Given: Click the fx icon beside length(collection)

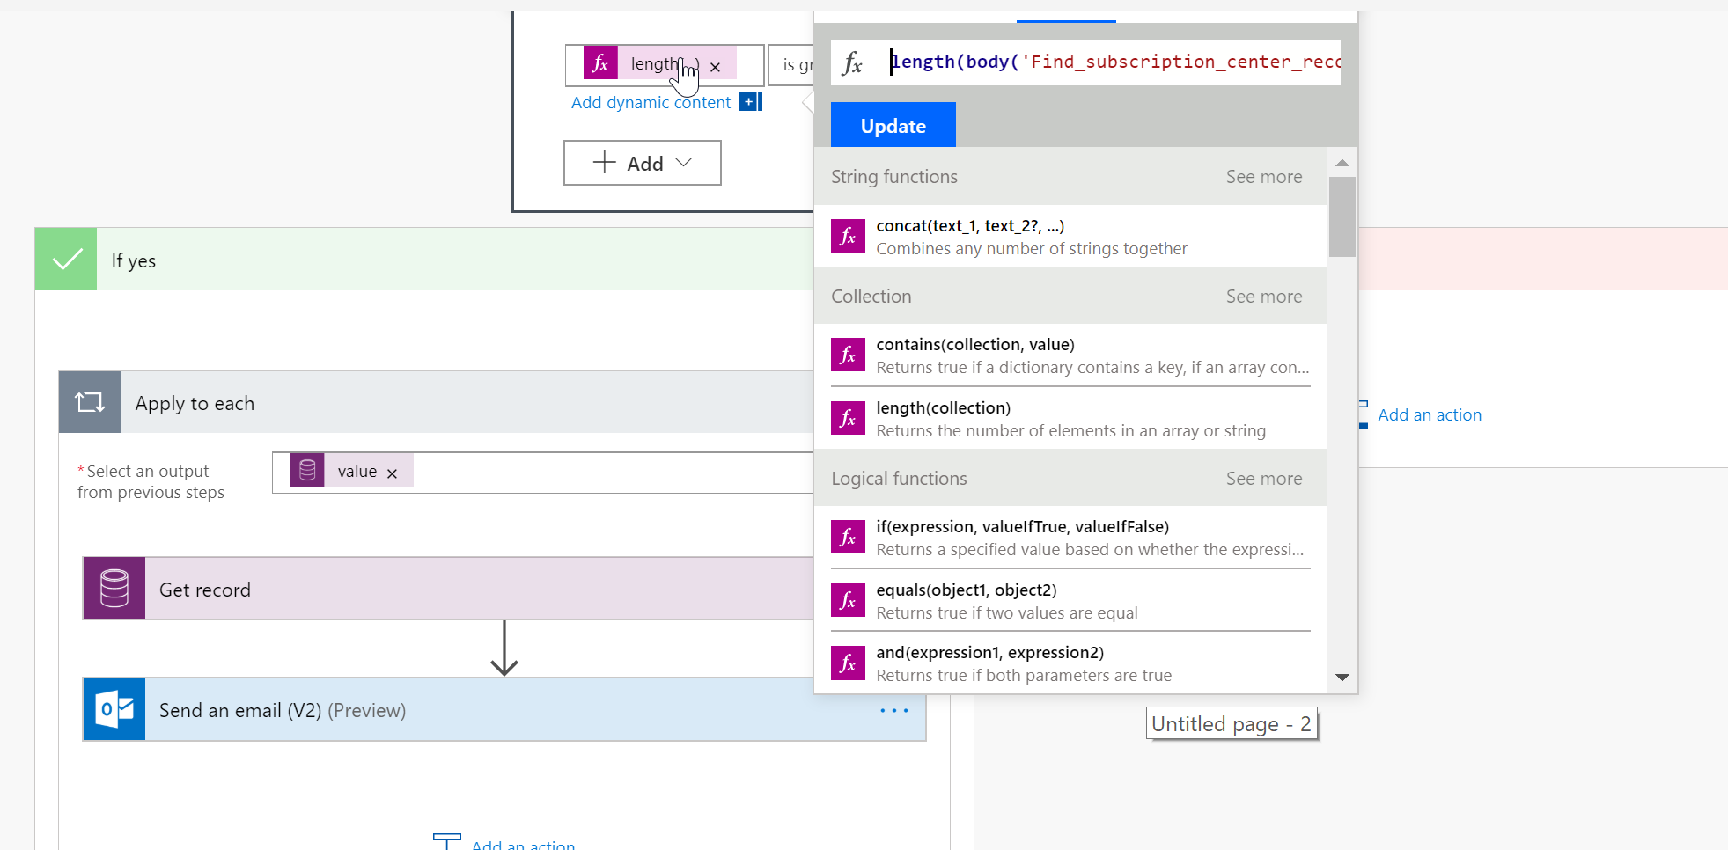Looking at the screenshot, I should 848,418.
